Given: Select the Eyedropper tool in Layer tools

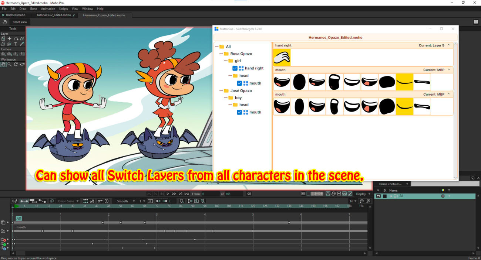Looking at the screenshot, I should pyautogui.click(x=22, y=44).
